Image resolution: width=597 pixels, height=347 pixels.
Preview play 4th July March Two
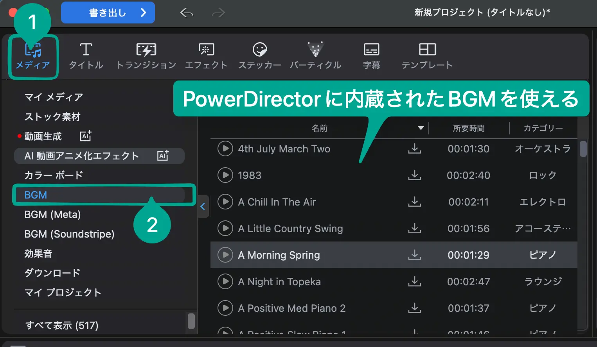(x=225, y=148)
